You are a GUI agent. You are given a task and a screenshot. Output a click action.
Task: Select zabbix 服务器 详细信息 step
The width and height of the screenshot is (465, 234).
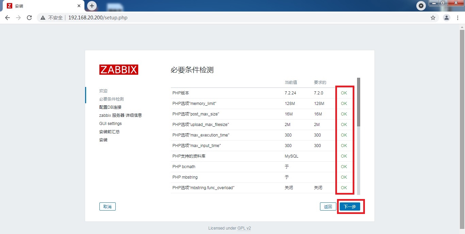[x=121, y=115]
